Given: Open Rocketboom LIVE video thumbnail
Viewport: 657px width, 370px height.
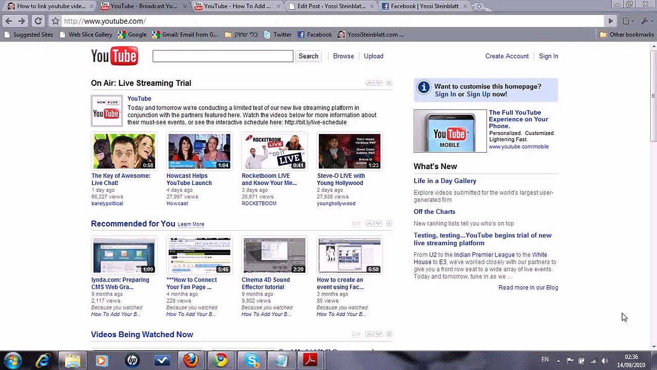Looking at the screenshot, I should point(274,151).
